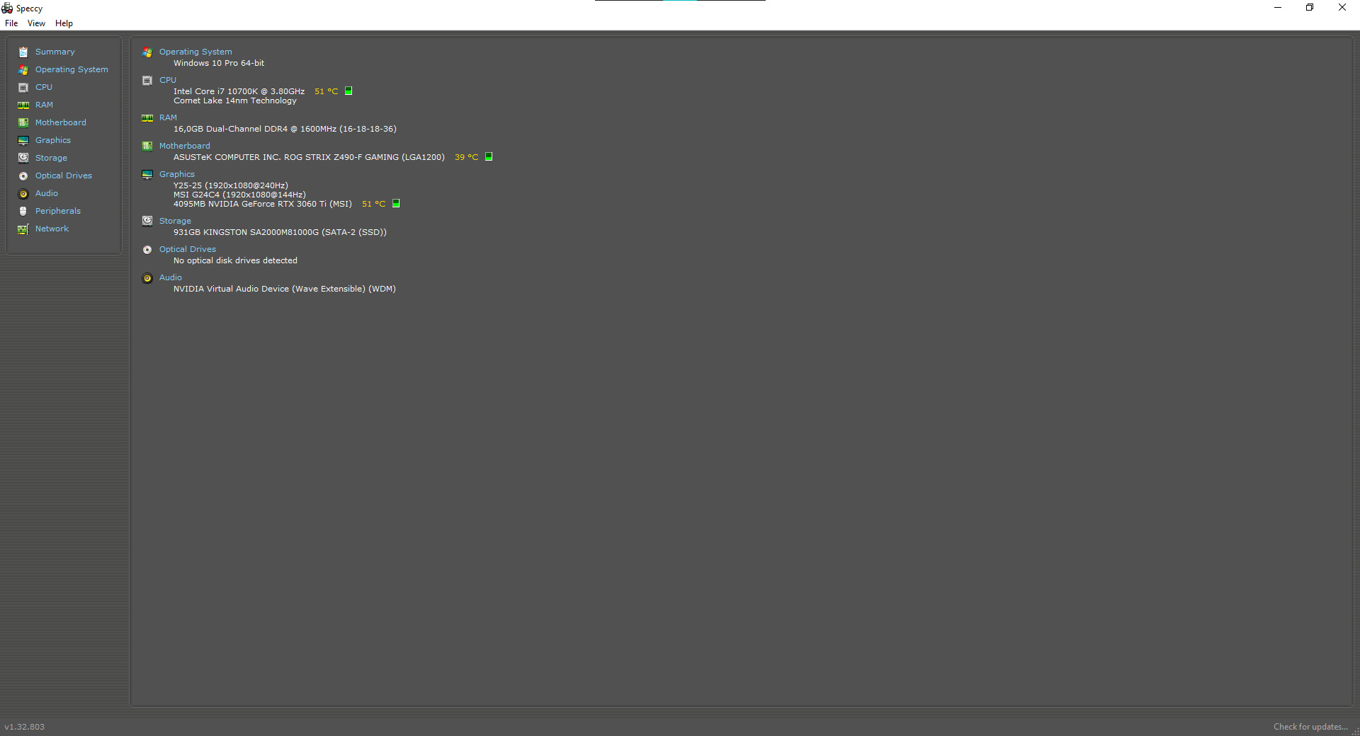Click the NVIDIA GeForce RTX 3060 Ti text
The image size is (1360, 736).
[x=263, y=204]
